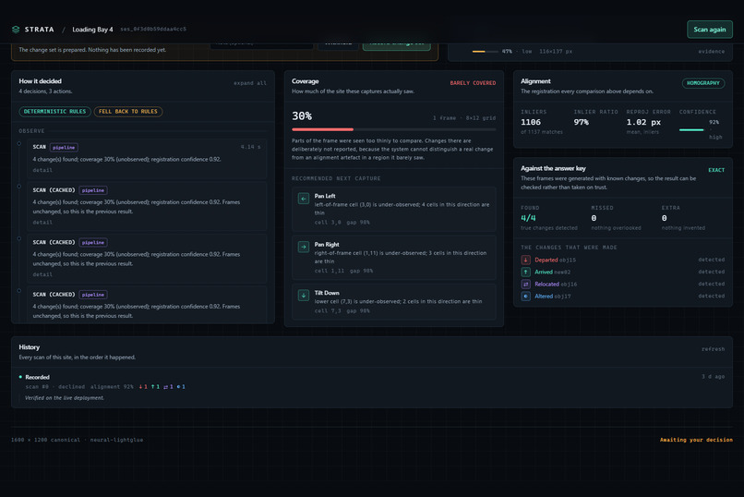Click the '3 d ago' timestamp
Screen dimensions: 744x497
coord(714,376)
